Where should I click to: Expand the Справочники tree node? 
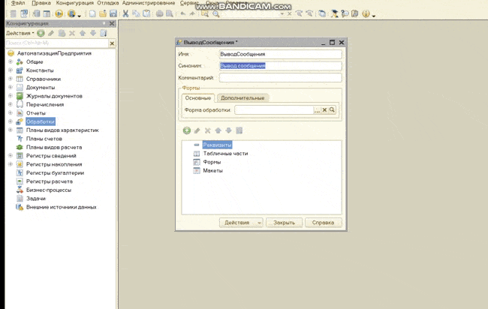pyautogui.click(x=11, y=79)
